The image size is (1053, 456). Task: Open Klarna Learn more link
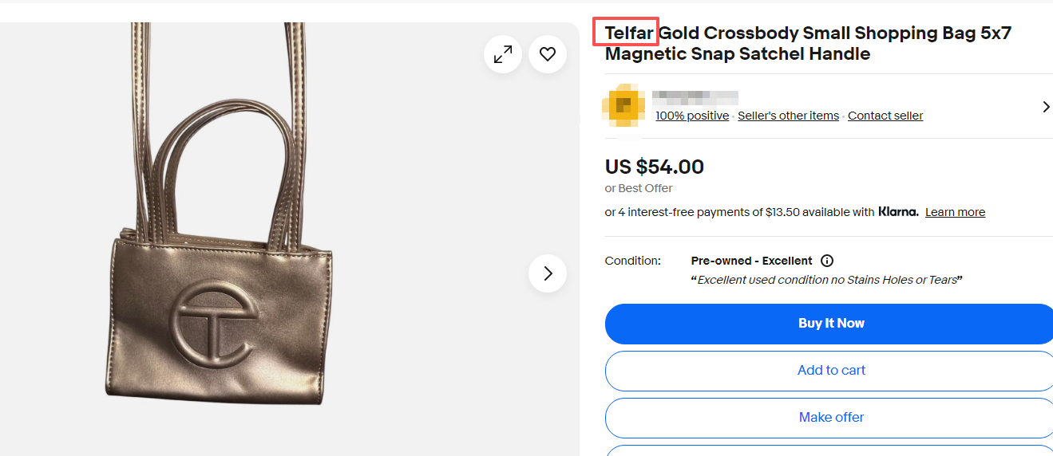955,212
